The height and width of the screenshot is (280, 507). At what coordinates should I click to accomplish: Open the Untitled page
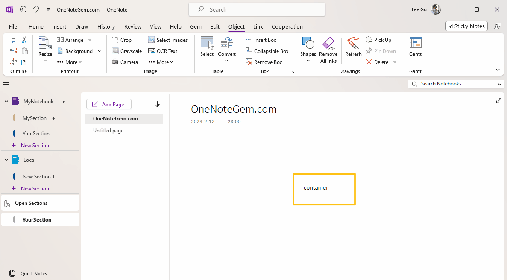point(108,131)
